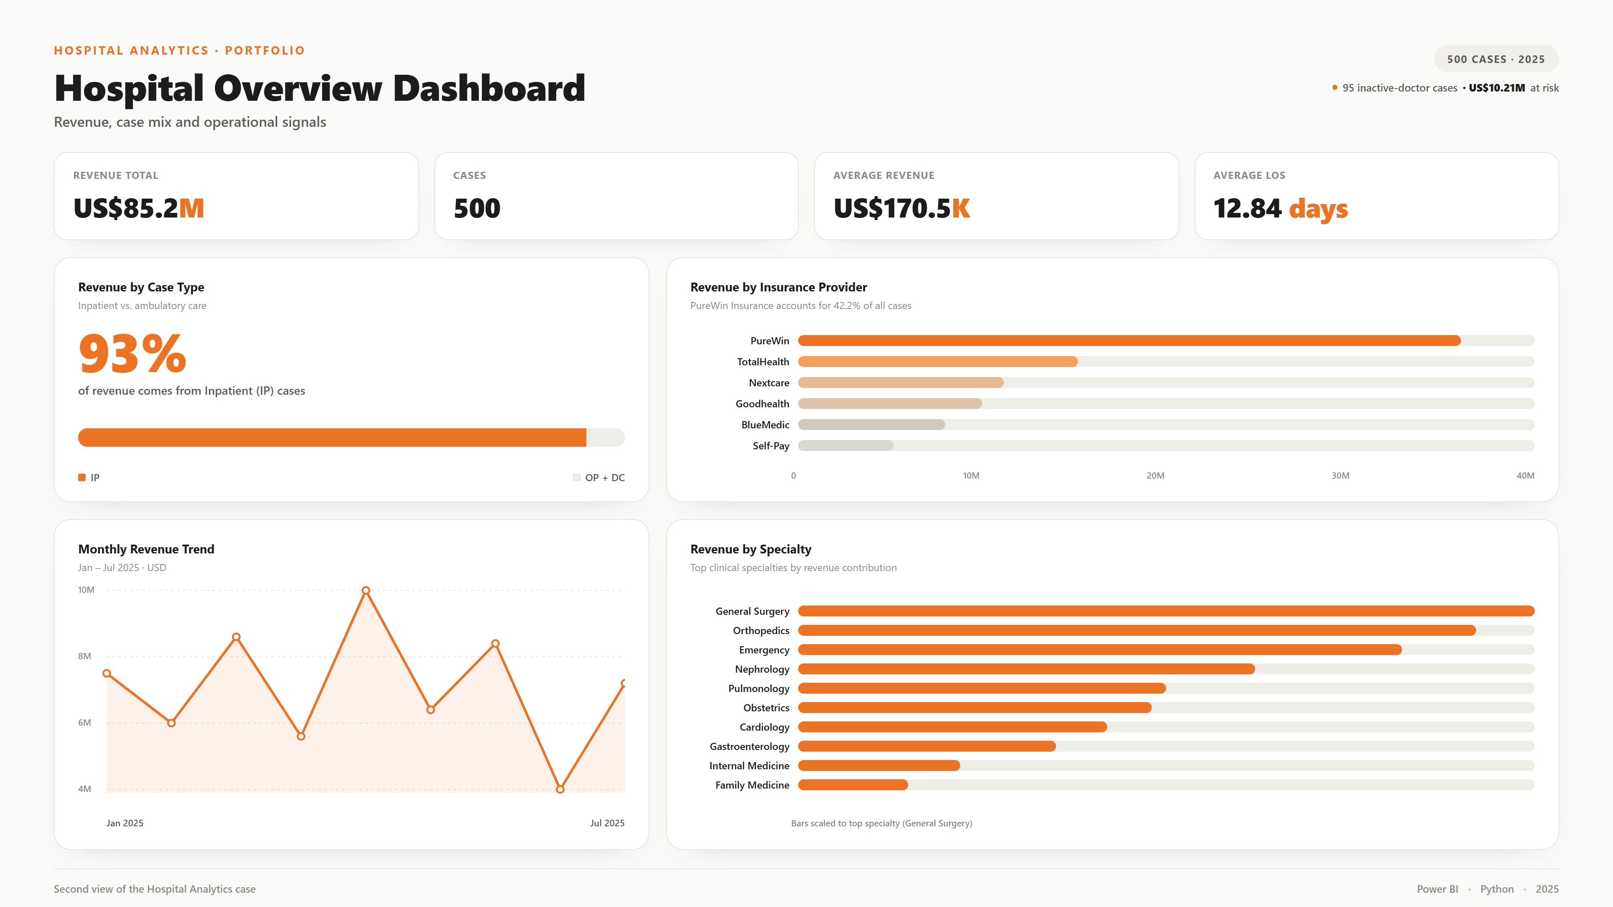Screen dimensions: 1613x907
Task: Click the Emergency specialty bar
Action: (x=1100, y=650)
